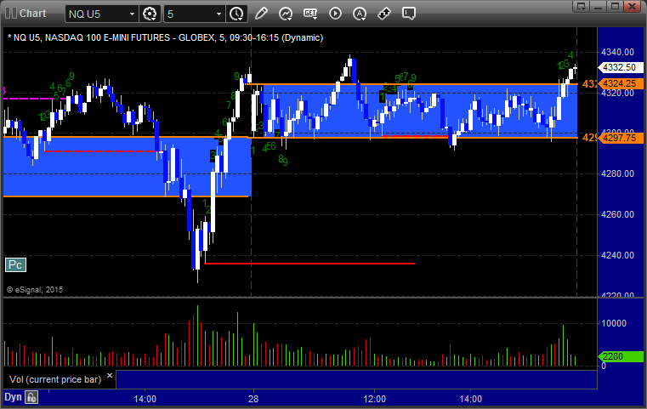Click the 12:00 time axis label
The image size is (647, 409).
point(375,399)
